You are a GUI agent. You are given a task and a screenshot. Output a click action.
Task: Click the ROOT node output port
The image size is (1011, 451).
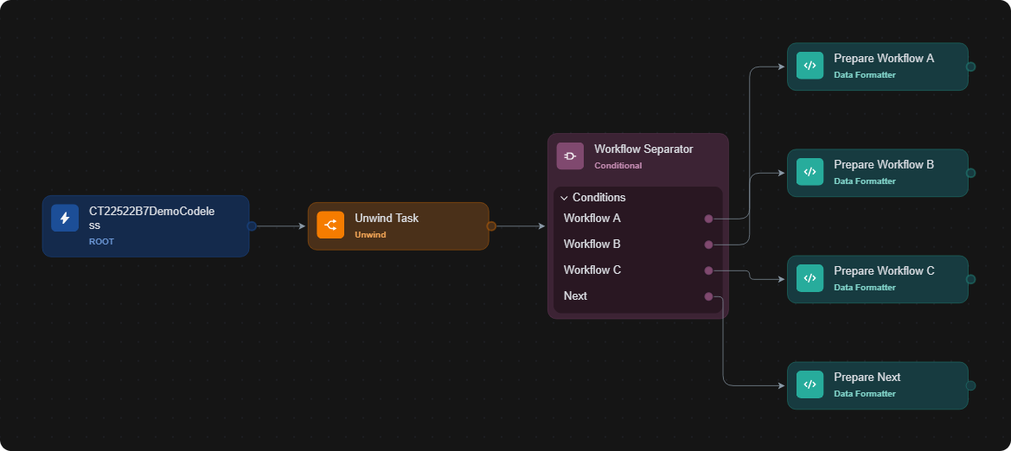point(252,226)
